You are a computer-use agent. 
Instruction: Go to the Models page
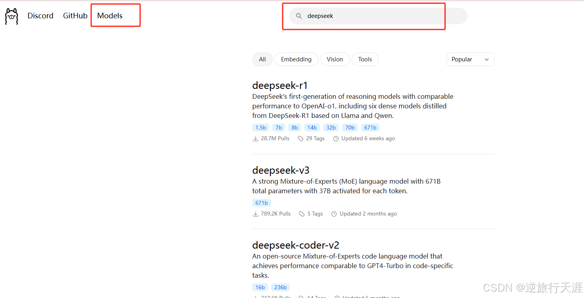[110, 16]
